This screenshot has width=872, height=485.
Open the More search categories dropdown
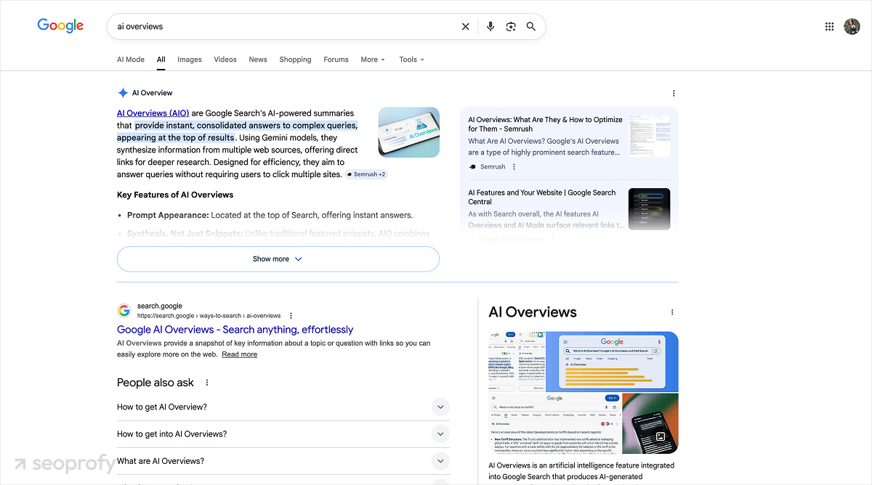coord(372,60)
